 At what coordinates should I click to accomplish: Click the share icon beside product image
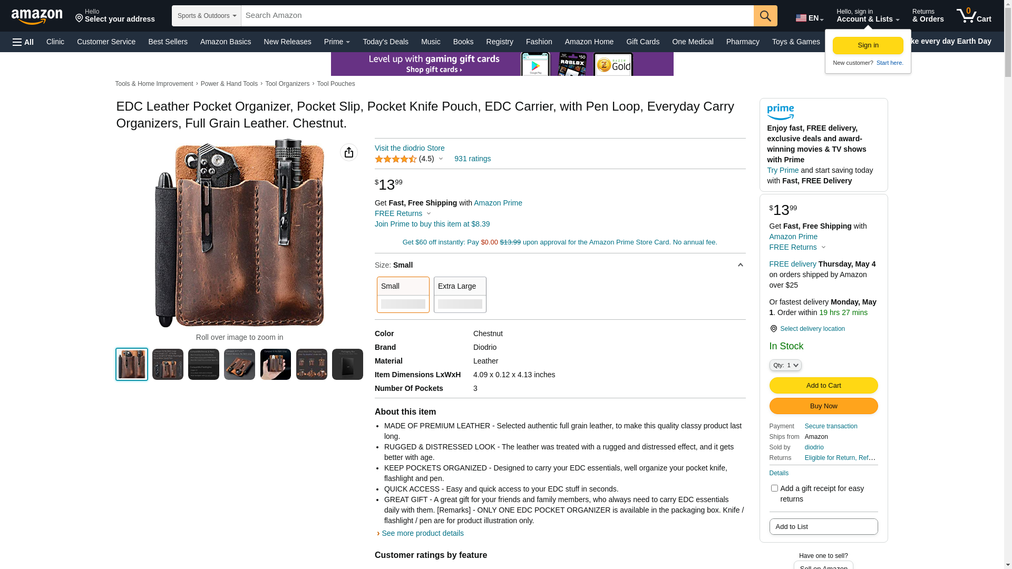(x=349, y=152)
